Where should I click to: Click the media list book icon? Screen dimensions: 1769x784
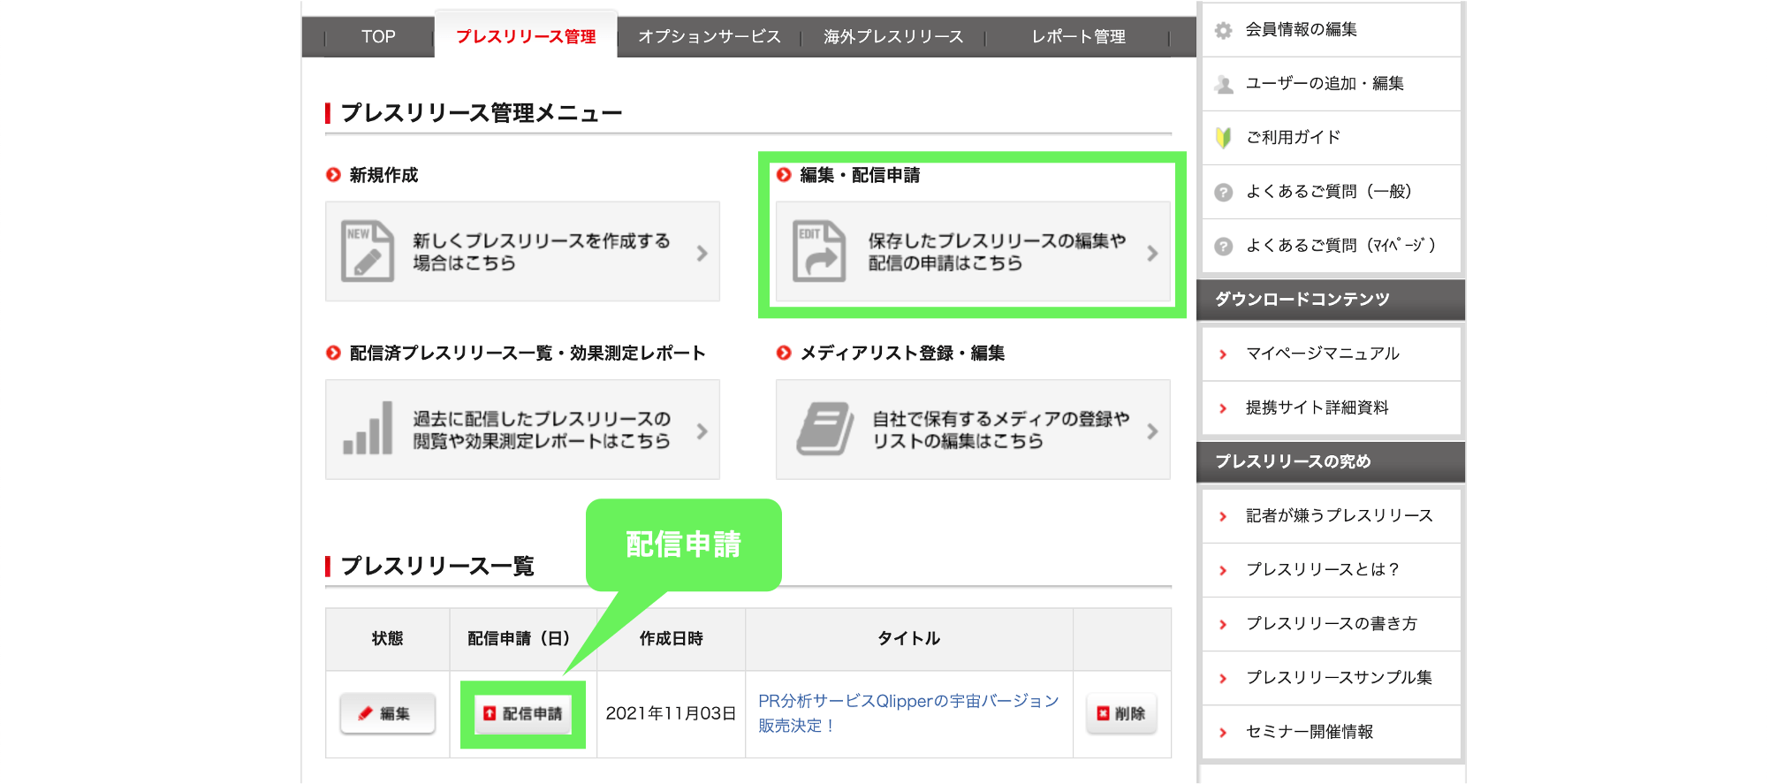(x=824, y=430)
